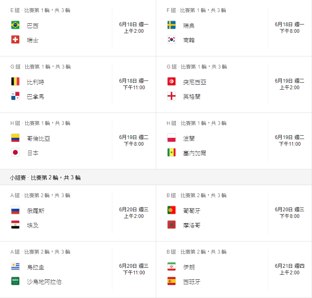Open match time 6月18日 上午2:00 Brazil-Switzerland
Image resolution: width=312 pixels, height=298 pixels.
(x=133, y=28)
